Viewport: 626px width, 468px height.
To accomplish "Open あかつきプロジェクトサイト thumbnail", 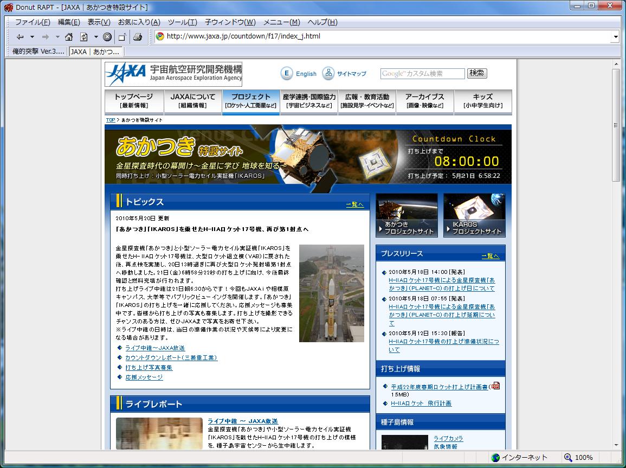I will coord(406,215).
